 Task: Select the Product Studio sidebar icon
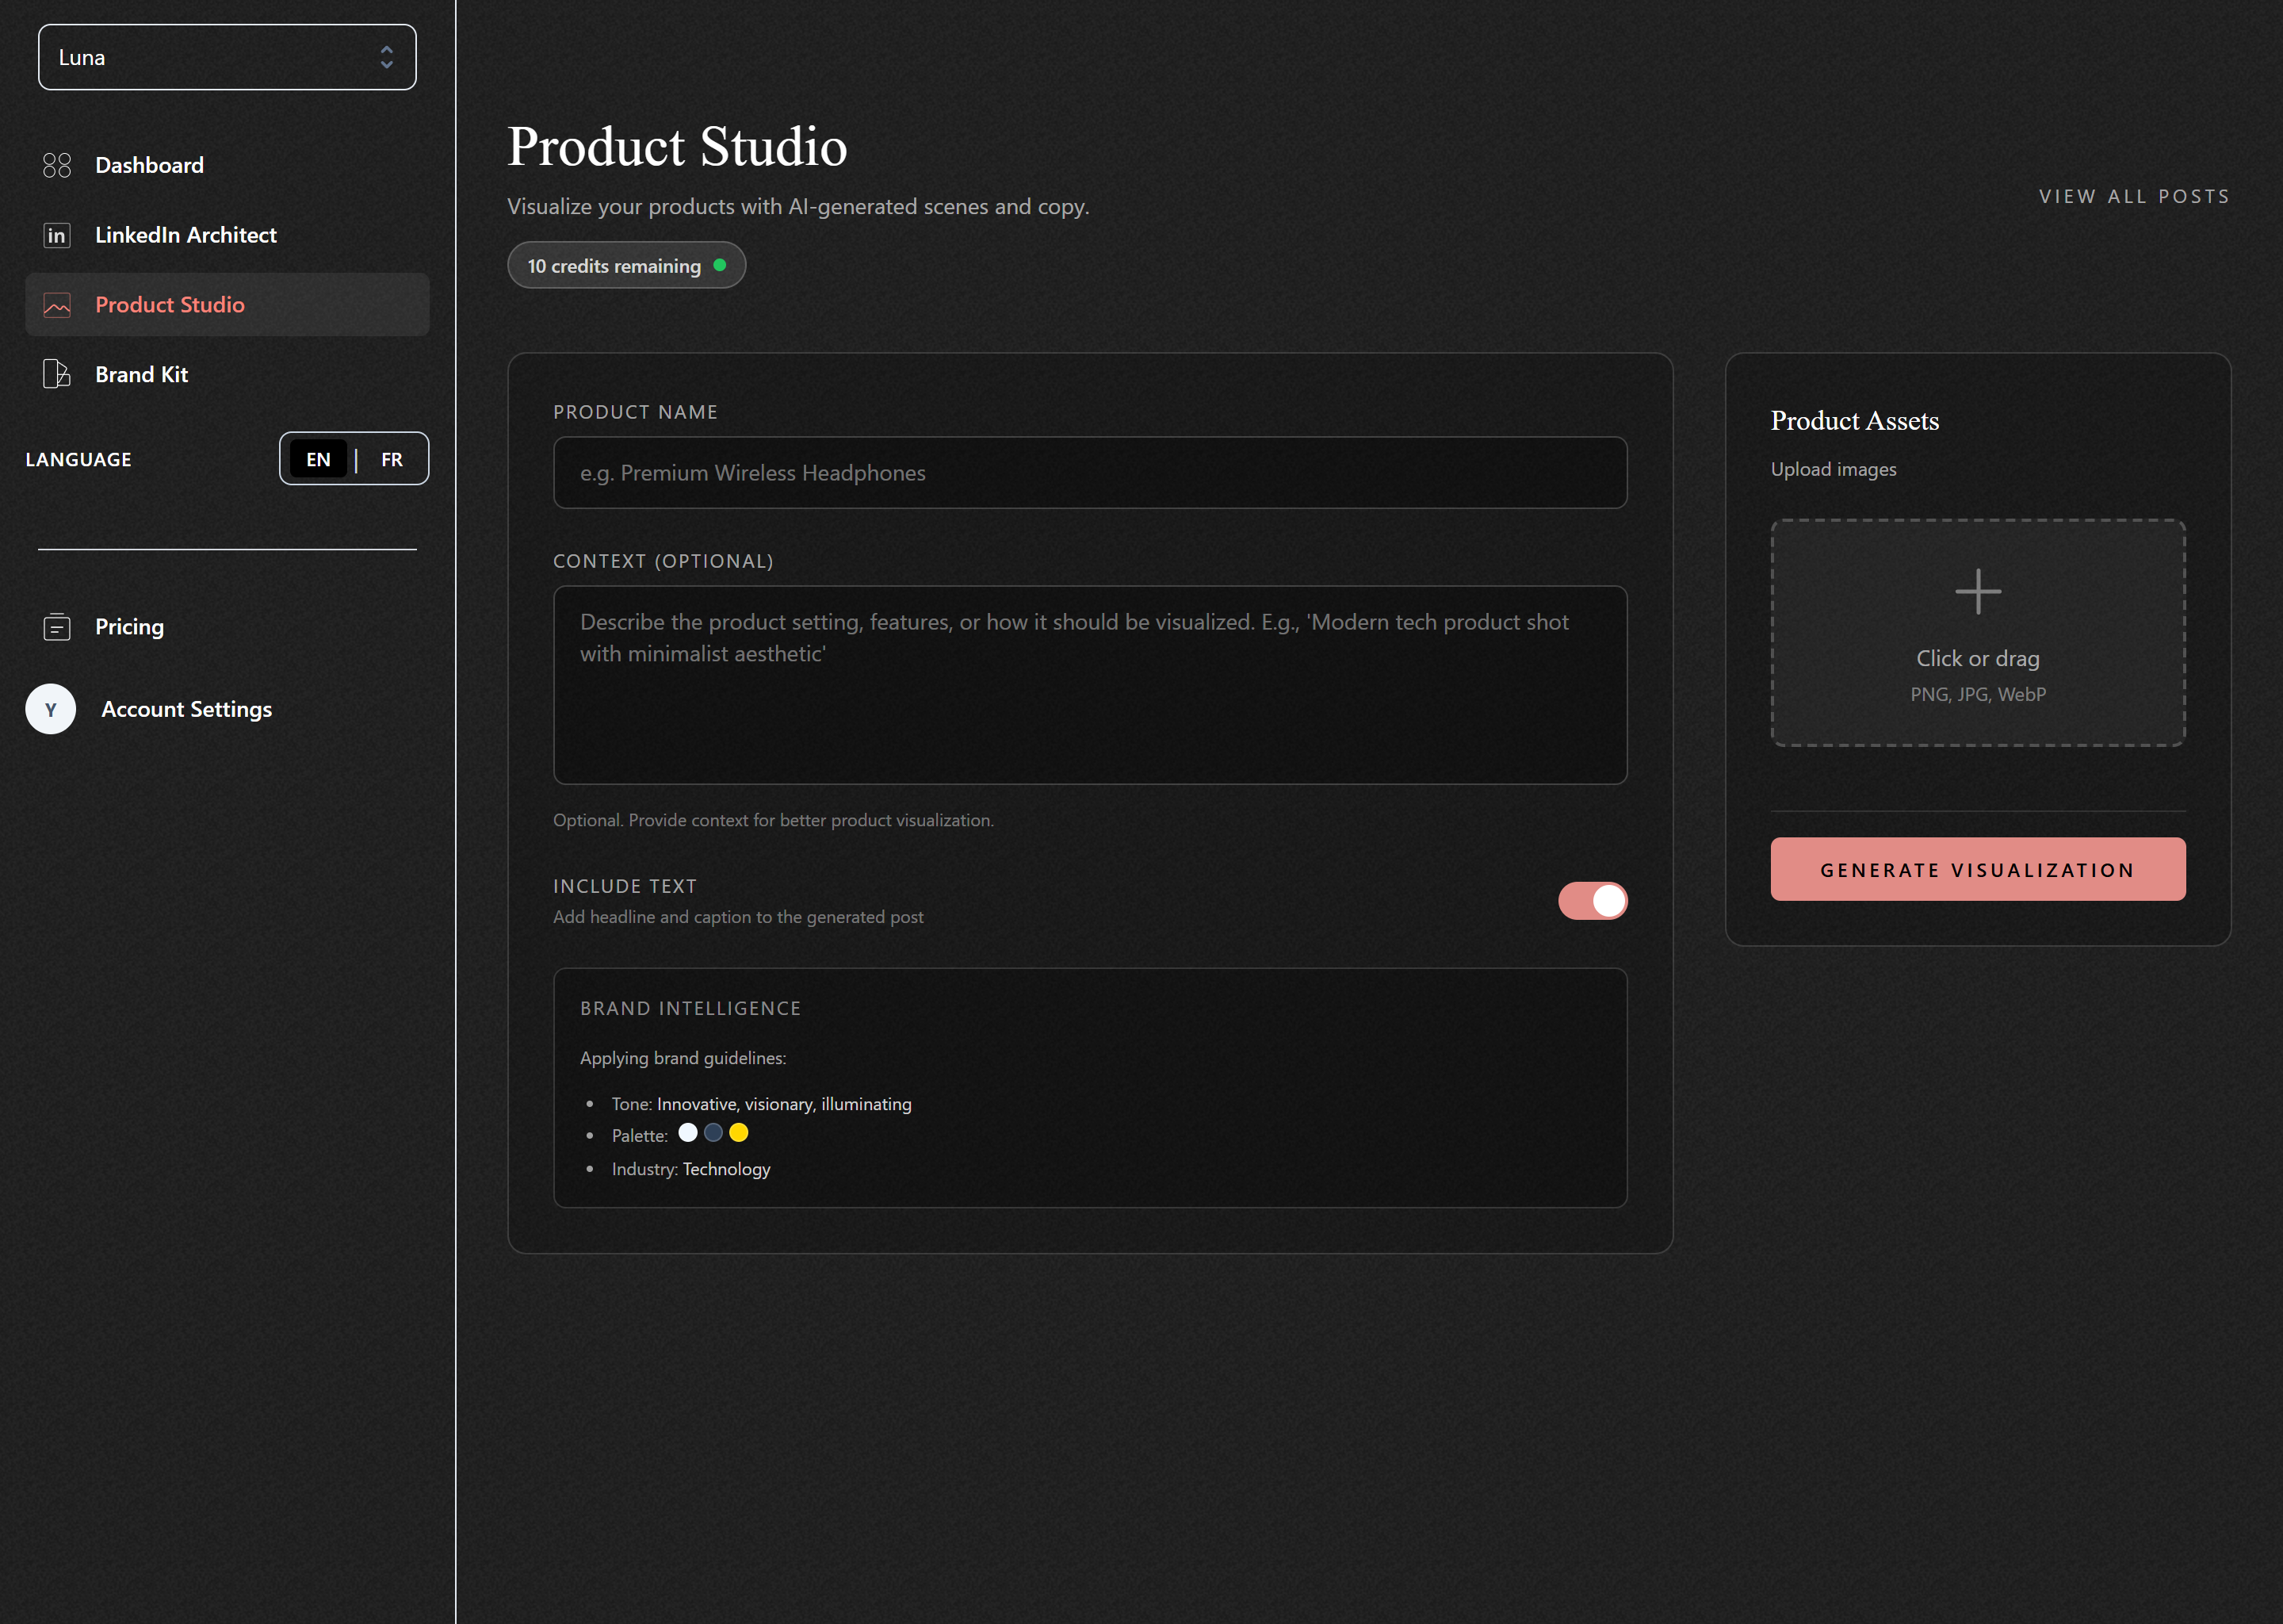click(57, 305)
